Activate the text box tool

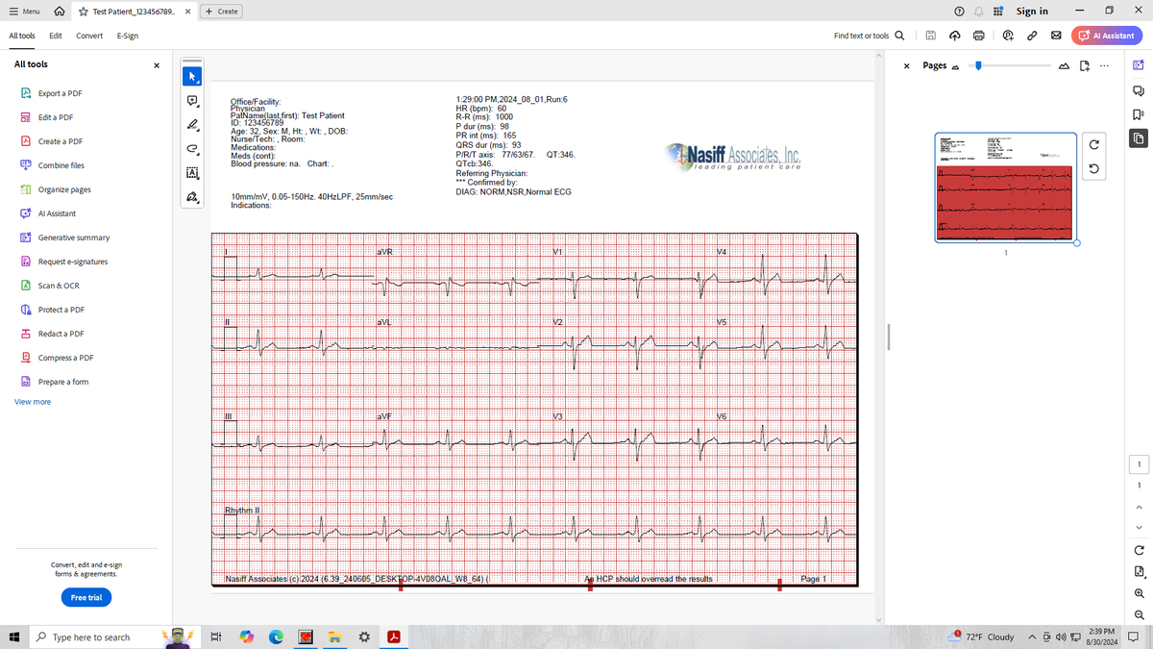tap(192, 173)
